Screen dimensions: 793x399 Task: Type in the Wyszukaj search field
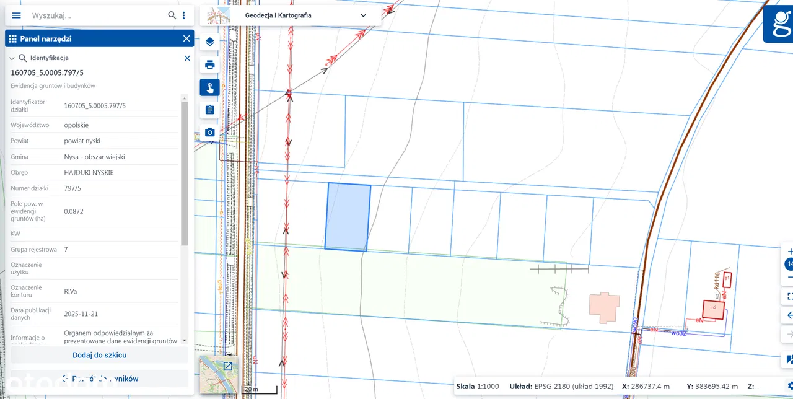pos(96,15)
